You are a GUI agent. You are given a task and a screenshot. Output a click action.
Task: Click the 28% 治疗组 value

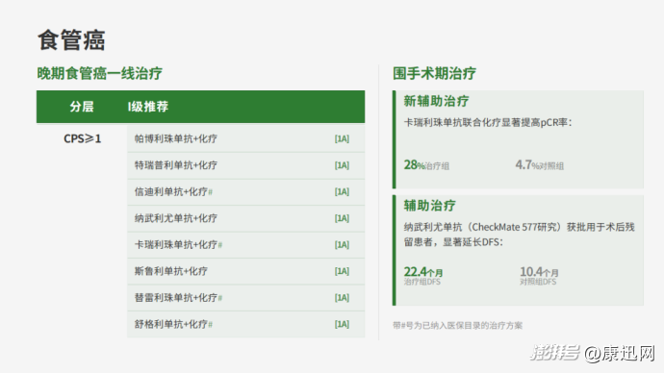pos(426,165)
